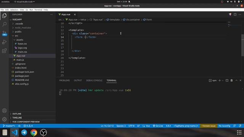Open the Selection menu
Screen dimensions: 244x137
click(x=14, y=10)
